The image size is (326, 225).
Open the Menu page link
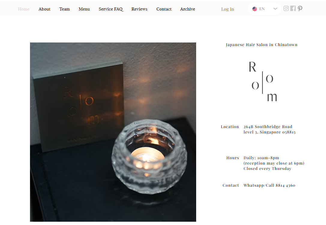coord(84,9)
